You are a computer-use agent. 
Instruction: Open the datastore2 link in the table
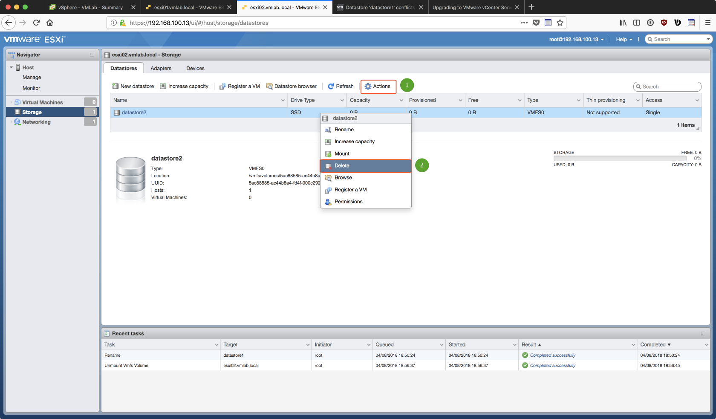[x=134, y=113]
